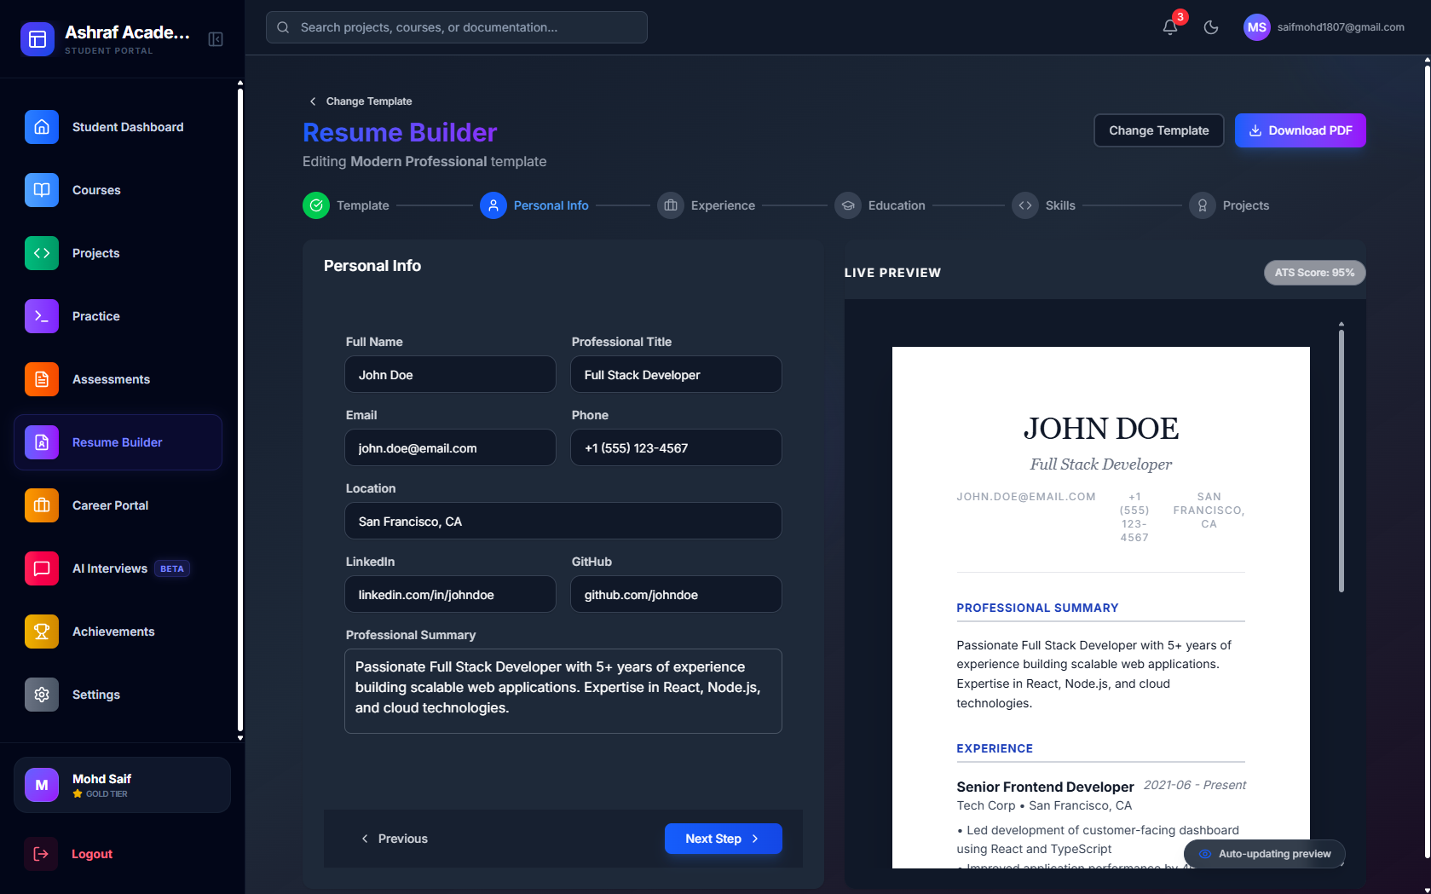
Task: Open Student Dashboard from sidebar
Action: click(118, 127)
